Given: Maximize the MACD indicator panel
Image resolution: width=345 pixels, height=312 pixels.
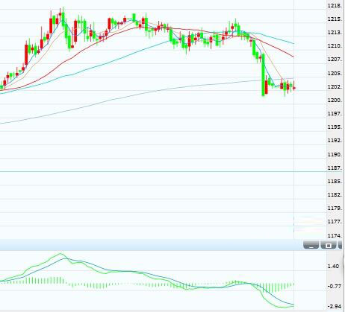Looking at the screenshot, I should (x=329, y=245).
